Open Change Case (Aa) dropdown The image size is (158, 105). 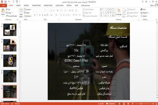tap(52, 15)
